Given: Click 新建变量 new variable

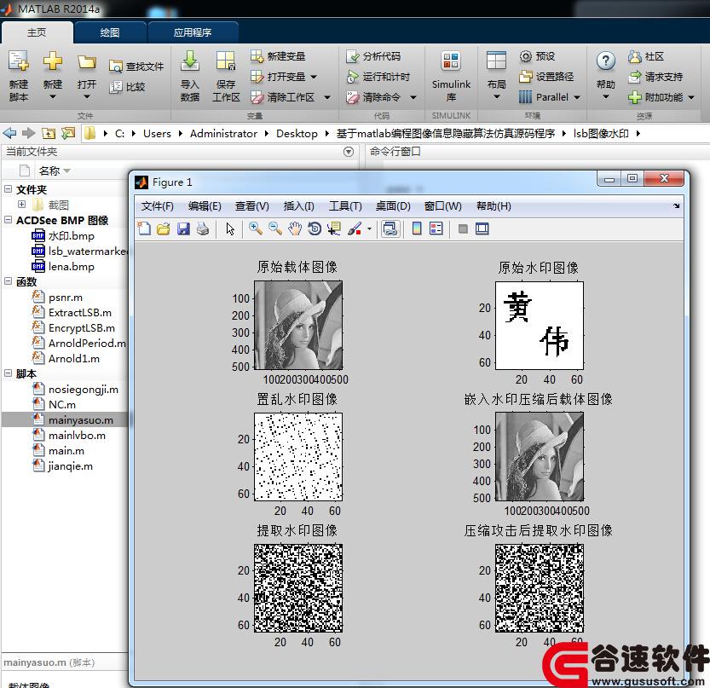Looking at the screenshot, I should tap(278, 56).
